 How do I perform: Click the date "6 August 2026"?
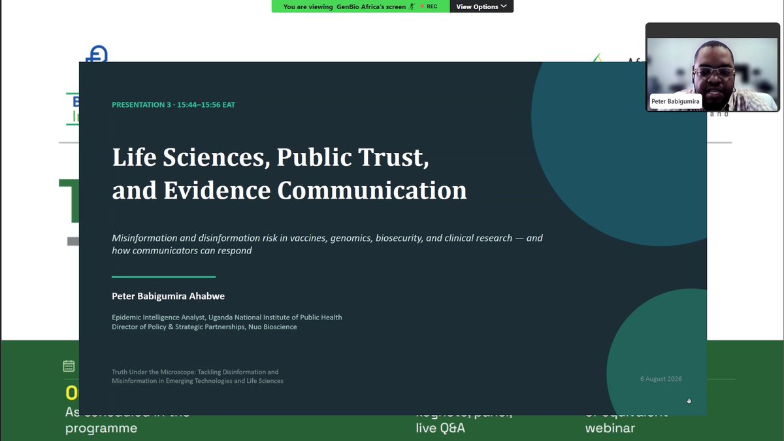661,379
